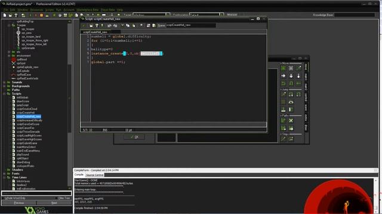This screenshot has height=214, width=382.
Task: Click Knowledge Base search field
Action: click(355, 15)
